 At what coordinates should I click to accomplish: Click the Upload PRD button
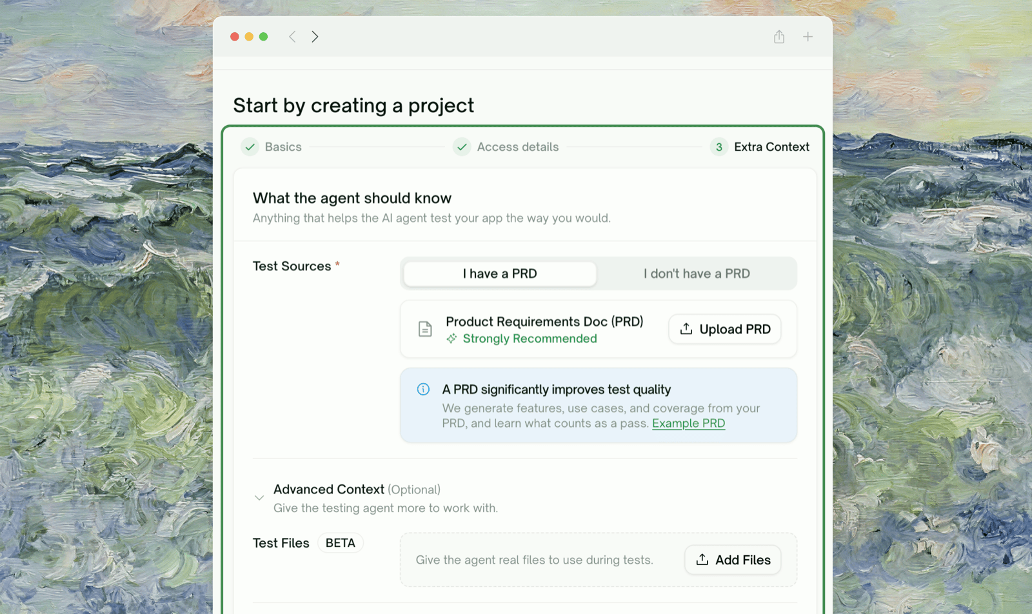725,329
